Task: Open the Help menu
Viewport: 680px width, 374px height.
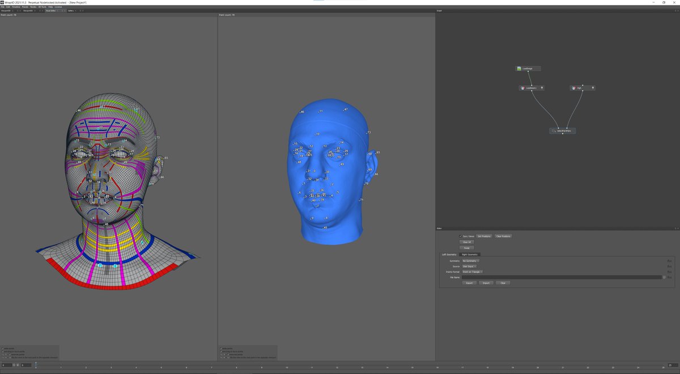Action: (50, 7)
